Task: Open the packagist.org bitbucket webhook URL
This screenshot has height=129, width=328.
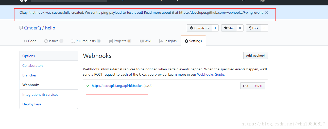Action: [x=117, y=86]
